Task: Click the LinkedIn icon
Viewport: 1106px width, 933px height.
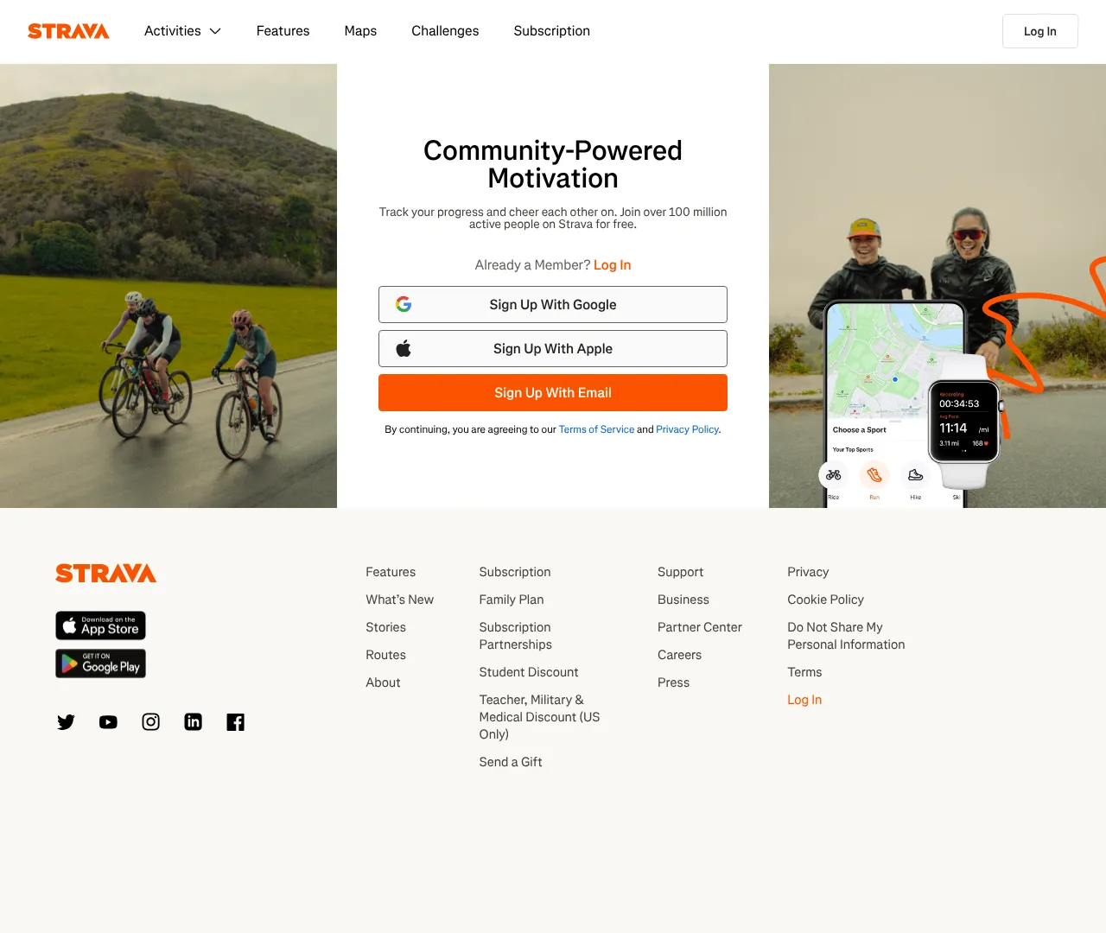Action: [193, 721]
